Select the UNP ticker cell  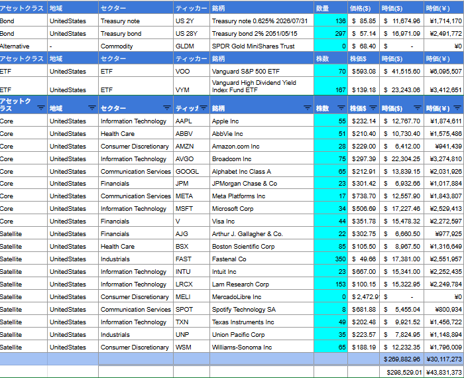tap(192, 334)
